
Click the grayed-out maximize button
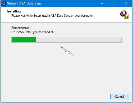[x=114, y=3]
